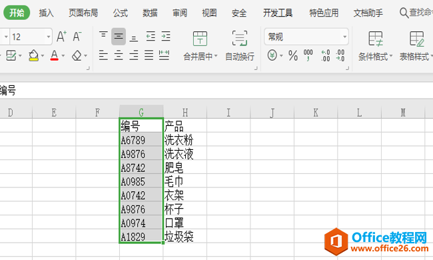This screenshot has width=433, height=260.
Task: Expand the clear-format dropdown arrow
Action: point(86,55)
